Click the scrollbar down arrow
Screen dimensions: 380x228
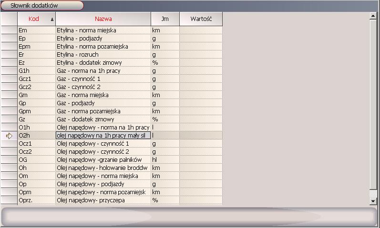[x=373, y=201]
